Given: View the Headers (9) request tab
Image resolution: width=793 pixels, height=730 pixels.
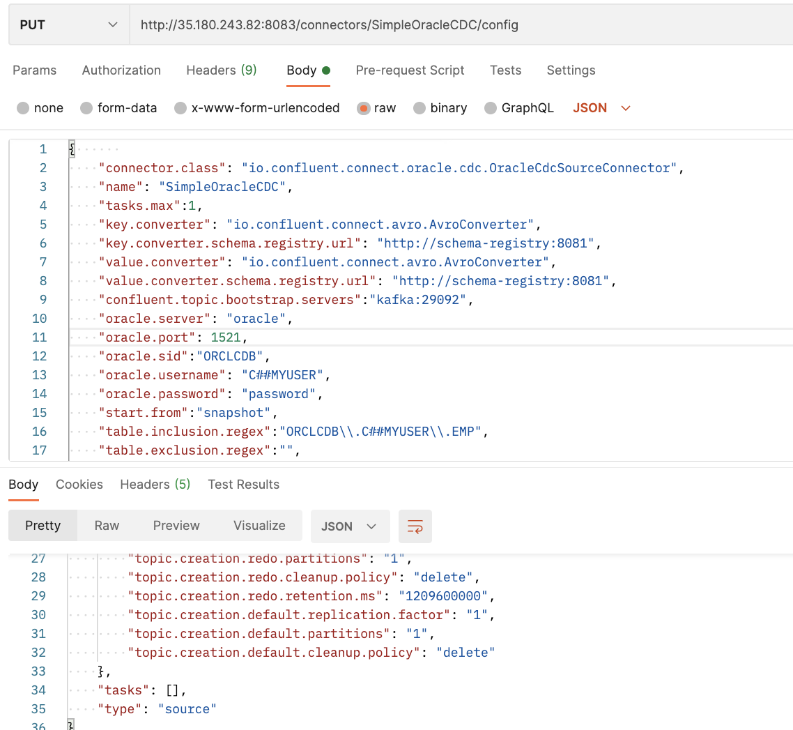Looking at the screenshot, I should 221,70.
